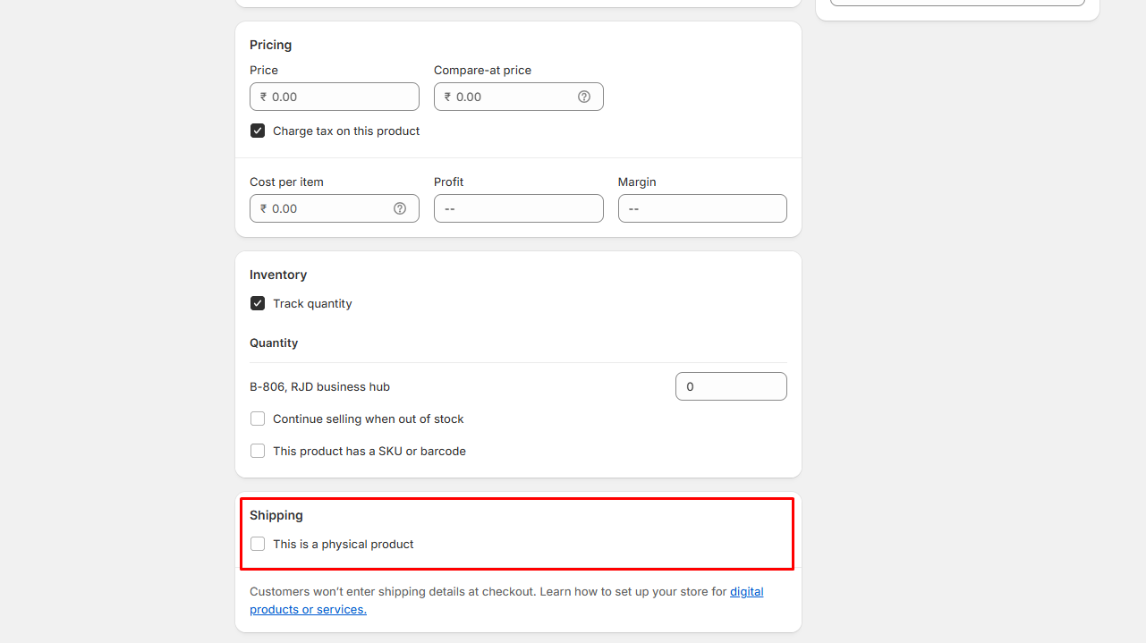Click the Profit field
The image size is (1146, 643).
tap(519, 208)
